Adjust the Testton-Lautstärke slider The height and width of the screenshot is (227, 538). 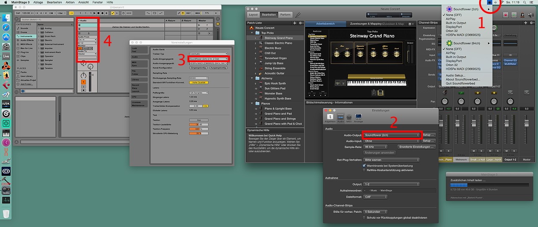(199, 124)
